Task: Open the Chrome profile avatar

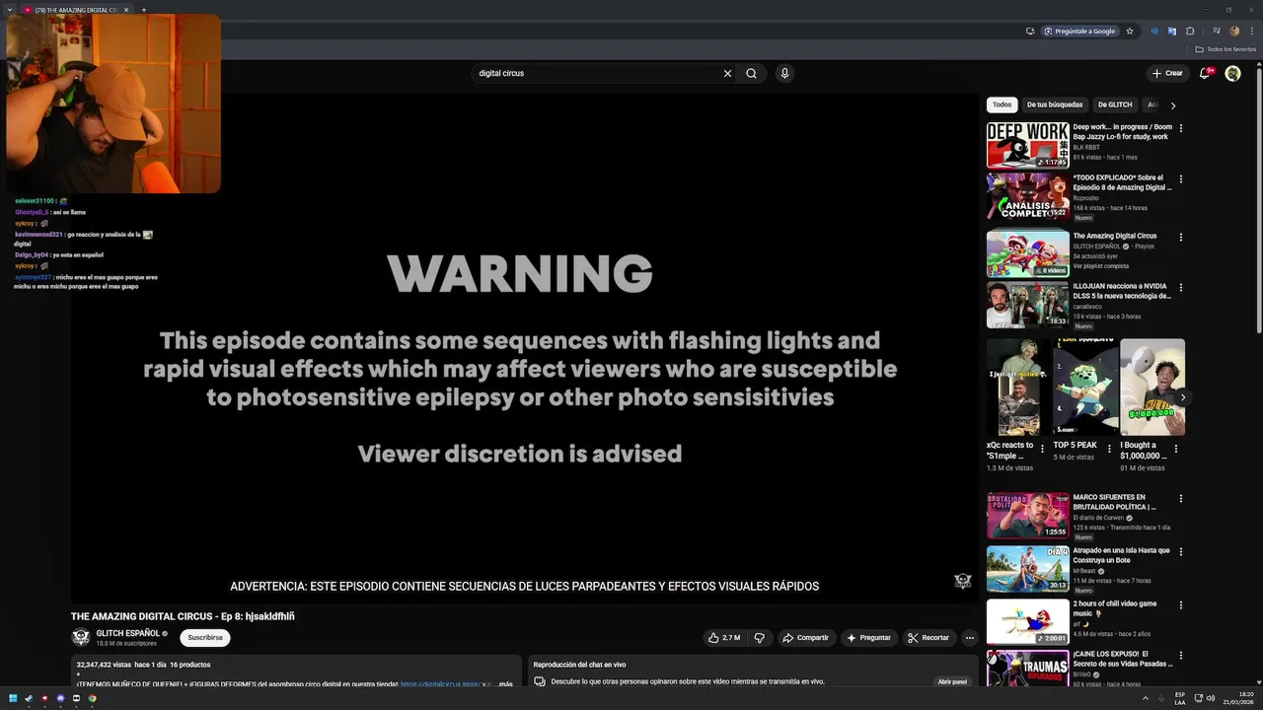Action: pos(1233,31)
